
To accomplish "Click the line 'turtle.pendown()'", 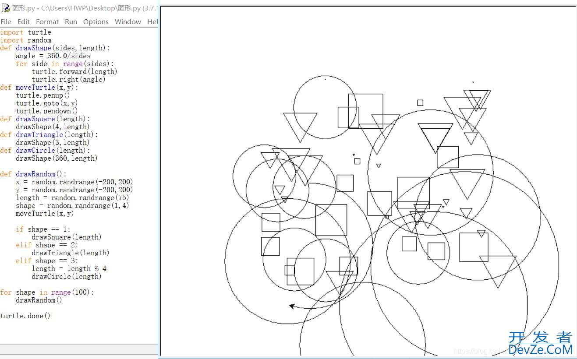I will pos(47,111).
